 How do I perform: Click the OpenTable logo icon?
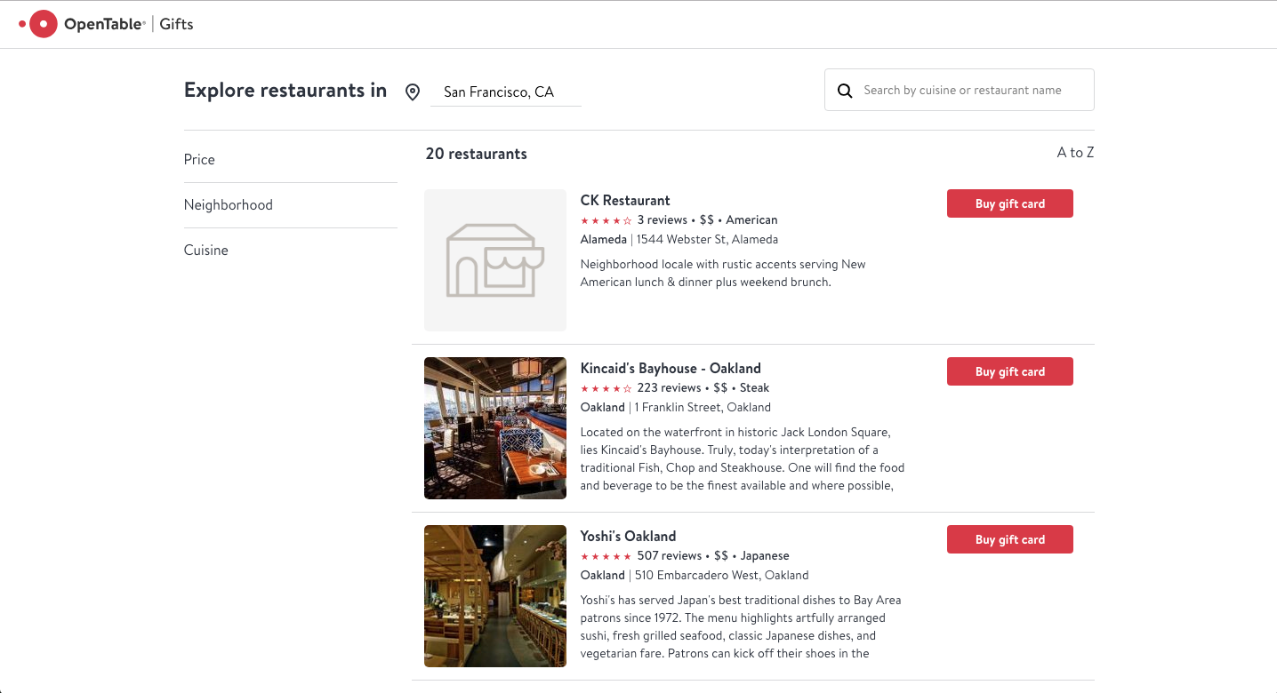point(38,24)
